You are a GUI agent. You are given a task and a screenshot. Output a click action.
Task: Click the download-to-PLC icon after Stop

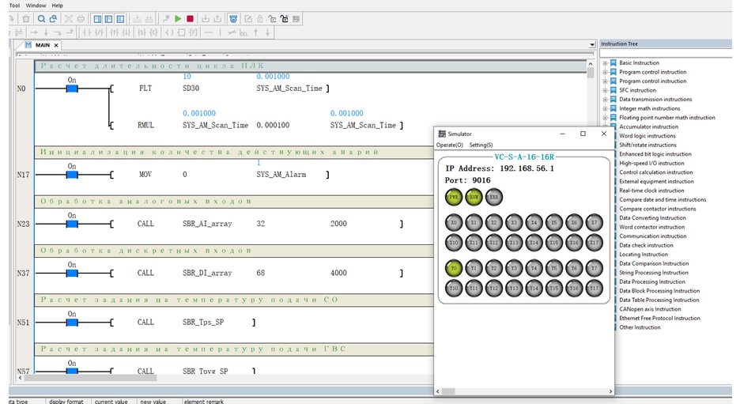(206, 19)
